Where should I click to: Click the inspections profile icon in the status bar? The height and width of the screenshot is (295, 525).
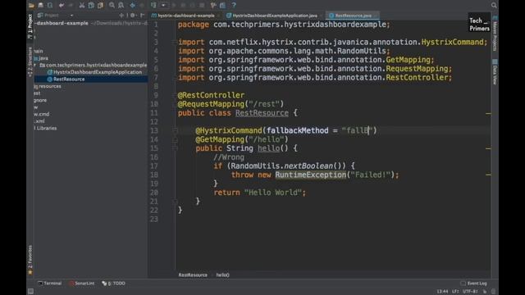493,292
